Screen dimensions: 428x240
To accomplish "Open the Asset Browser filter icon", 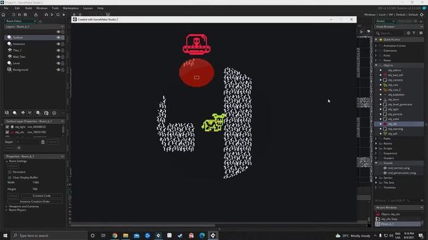I will click(x=415, y=33).
